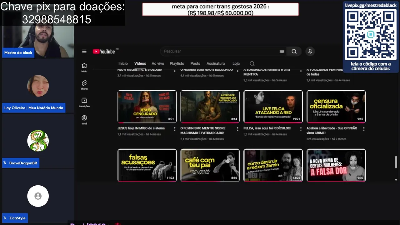400x225 pixels.
Task: Click Lay Oliveira | Meu Notório Mundo label
Action: pos(34,108)
